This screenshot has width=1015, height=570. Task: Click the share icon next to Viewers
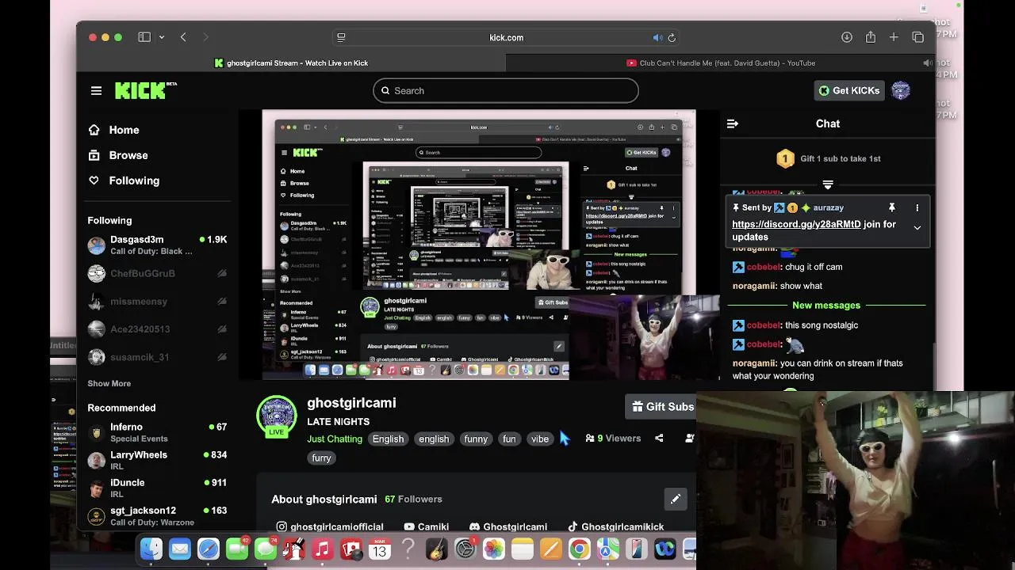click(x=659, y=439)
